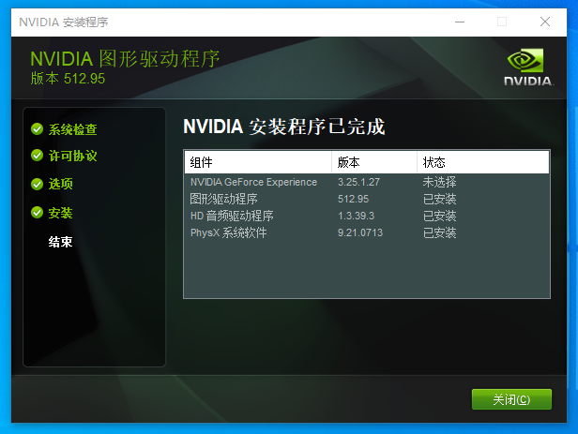
Task: Click the 未选择 status cell
Action: 439,182
